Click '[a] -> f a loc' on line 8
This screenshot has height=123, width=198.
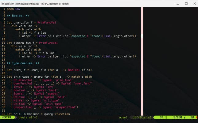coord(34,33)
